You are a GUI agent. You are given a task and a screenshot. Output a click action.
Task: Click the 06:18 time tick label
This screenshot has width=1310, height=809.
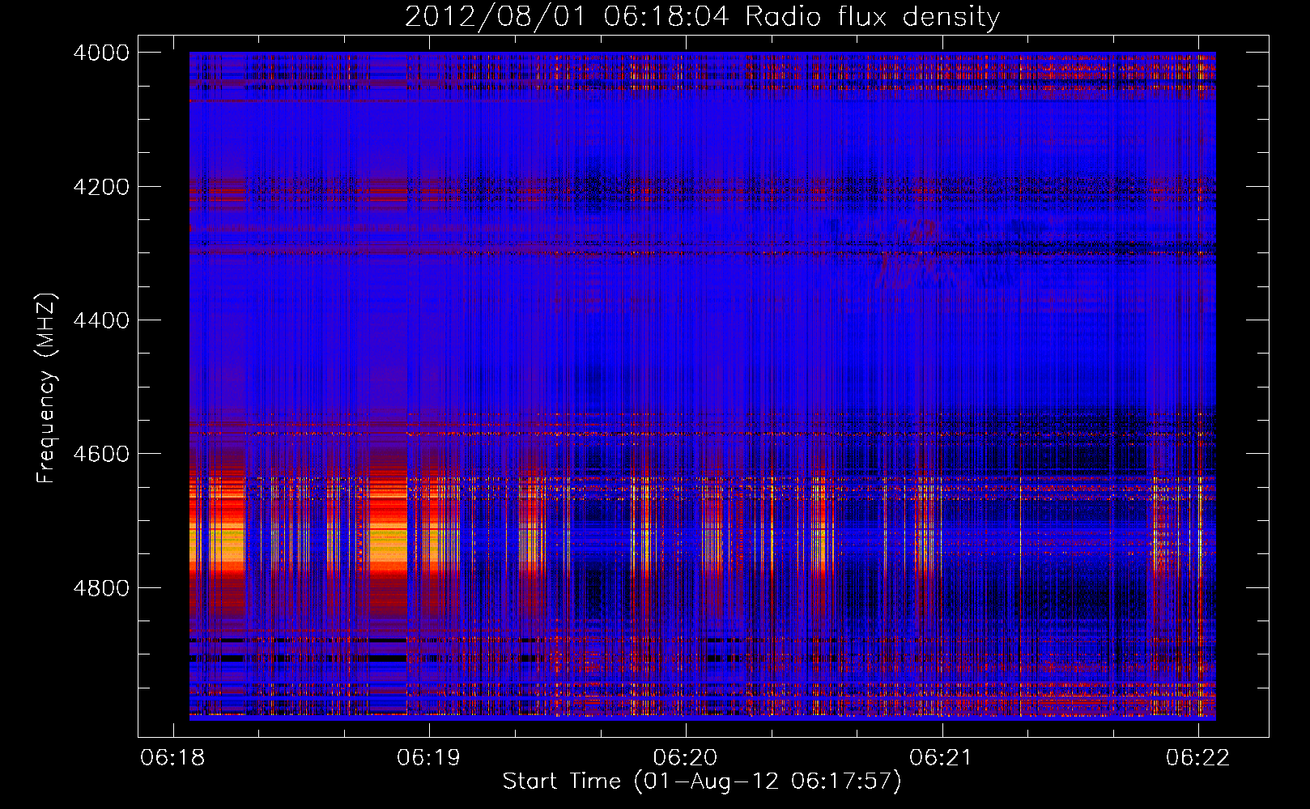pos(172,757)
